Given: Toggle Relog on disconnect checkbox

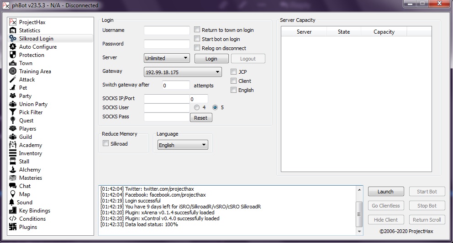Looking at the screenshot, I should pyautogui.click(x=197, y=48).
